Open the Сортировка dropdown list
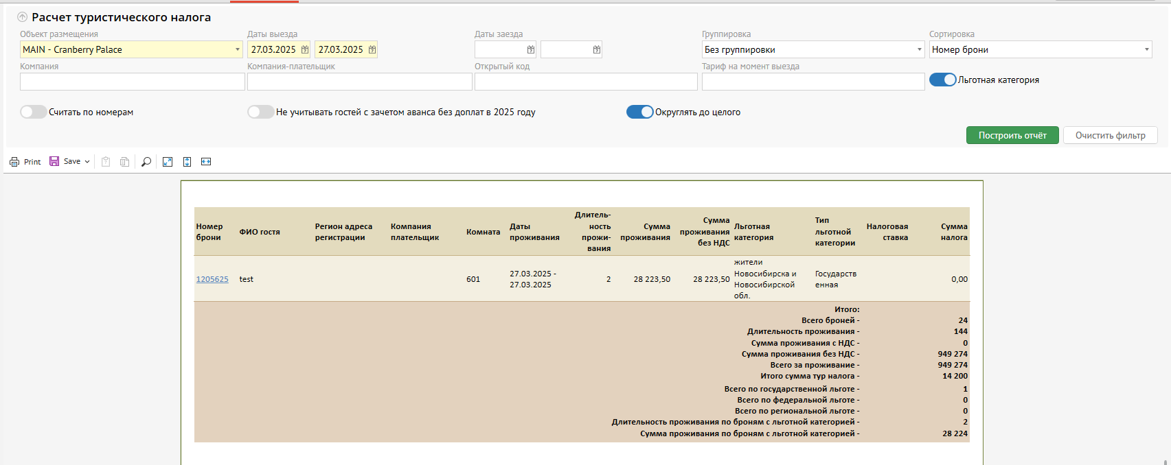Viewport: 1171px width, 465px height. [1146, 49]
